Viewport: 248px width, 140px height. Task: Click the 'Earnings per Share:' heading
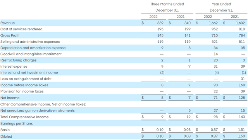[x=17, y=124]
